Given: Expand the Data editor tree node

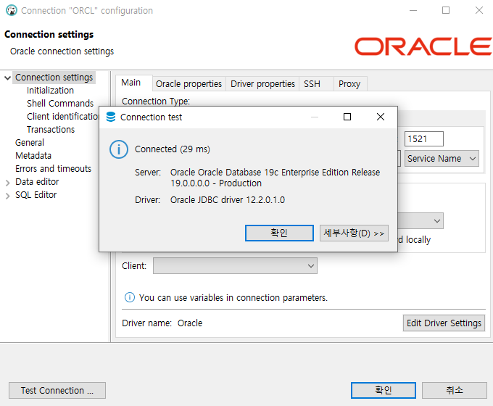Looking at the screenshot, I should 7,183.
